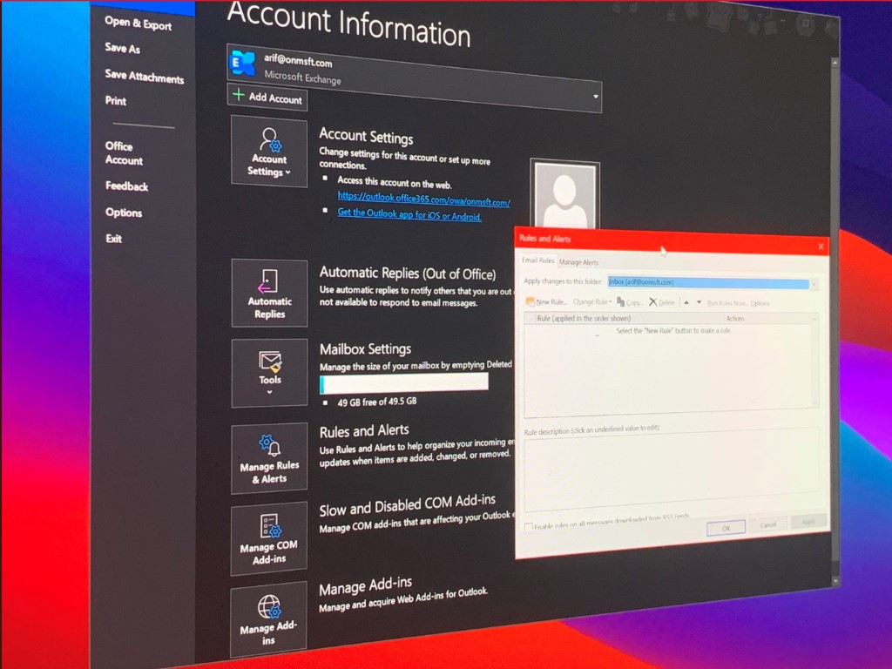Click the Manage Add-ins globe icon
Viewport: 892px width, 669px height.
pyautogui.click(x=268, y=618)
